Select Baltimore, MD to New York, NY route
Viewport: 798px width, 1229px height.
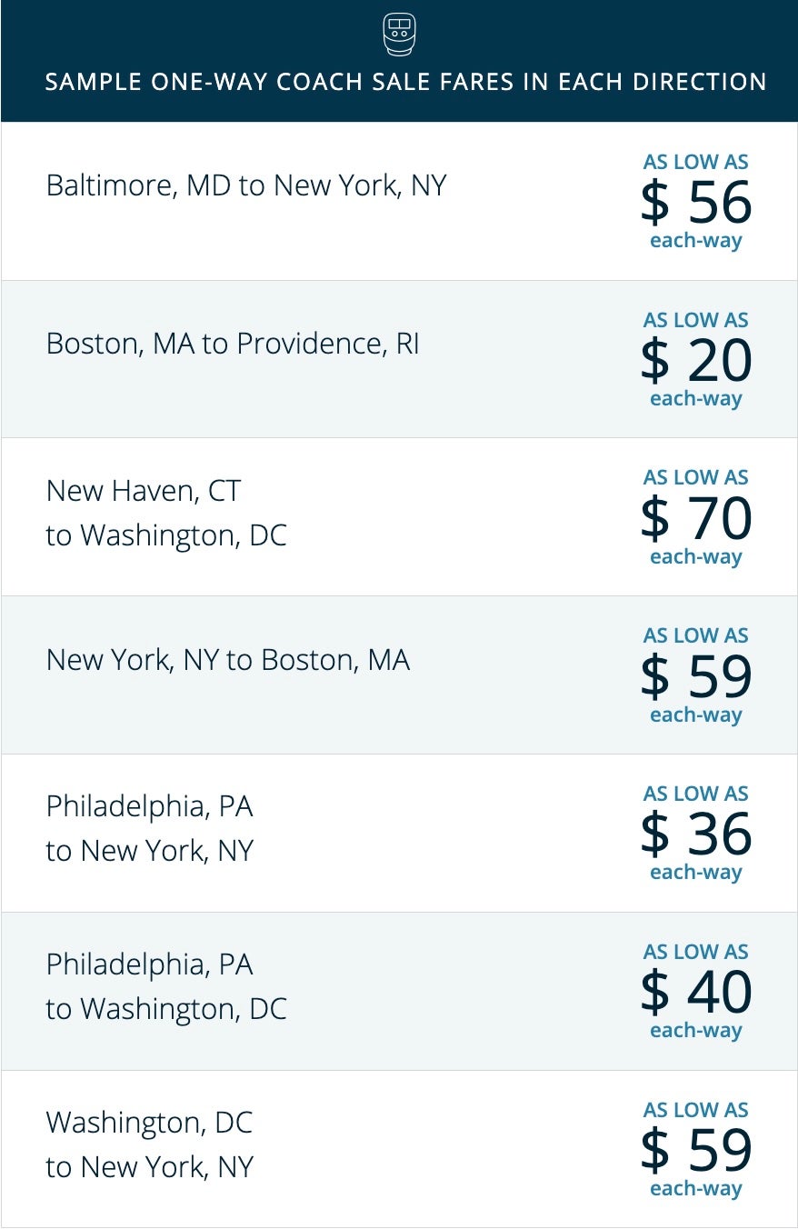coord(246,186)
